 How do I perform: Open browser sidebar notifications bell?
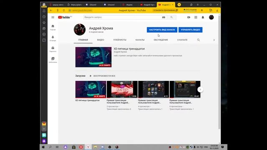point(44,11)
